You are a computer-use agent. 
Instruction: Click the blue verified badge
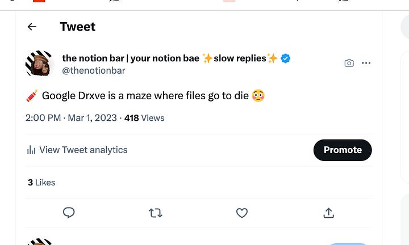pos(285,58)
